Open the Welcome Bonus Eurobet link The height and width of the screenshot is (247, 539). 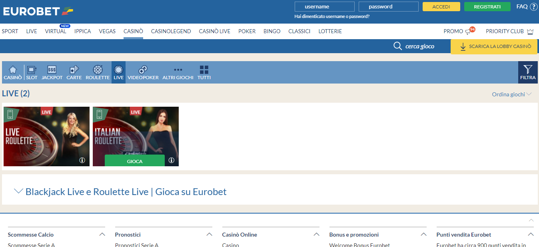(x=359, y=245)
